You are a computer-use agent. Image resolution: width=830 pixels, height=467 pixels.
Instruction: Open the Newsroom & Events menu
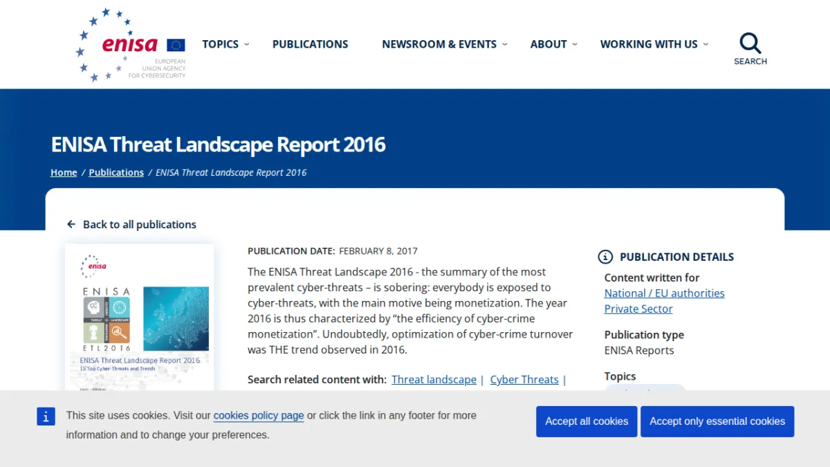click(439, 44)
